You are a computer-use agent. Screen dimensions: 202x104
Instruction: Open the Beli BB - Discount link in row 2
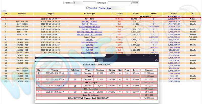pos(89,21)
